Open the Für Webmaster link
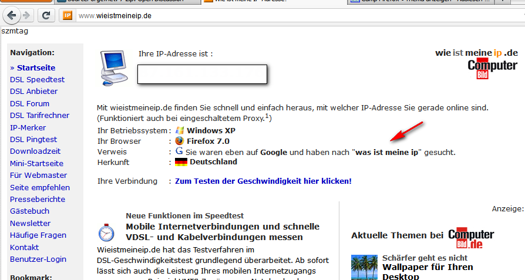Image resolution: width=525 pixels, height=280 pixels. [39, 176]
